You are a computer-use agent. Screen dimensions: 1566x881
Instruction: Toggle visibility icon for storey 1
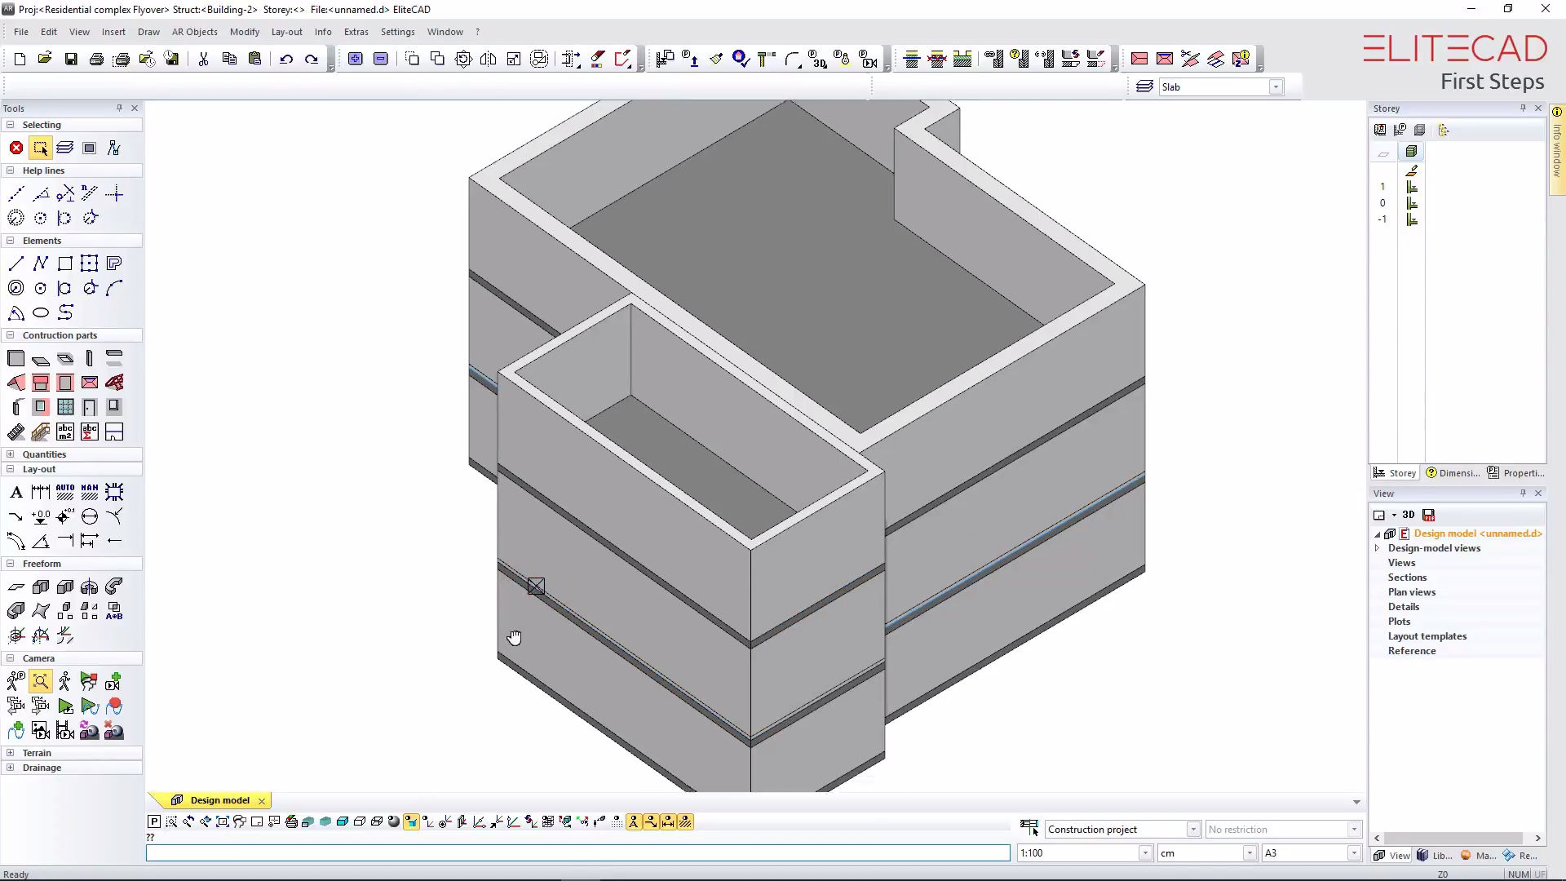coord(1412,187)
